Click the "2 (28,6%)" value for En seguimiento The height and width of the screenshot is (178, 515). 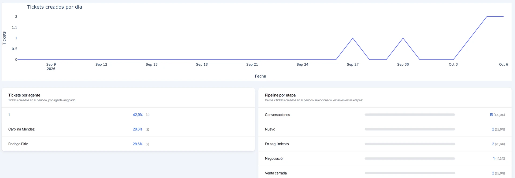tap(498, 144)
